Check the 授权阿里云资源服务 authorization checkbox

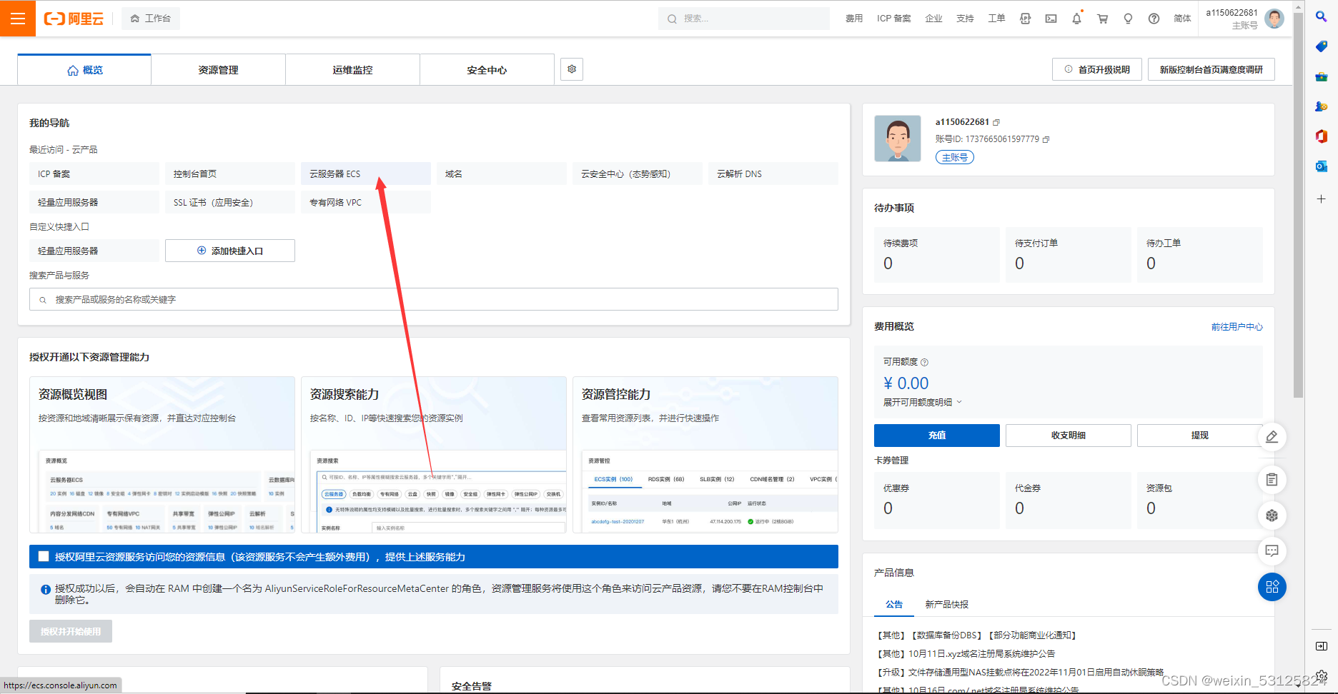coord(44,556)
